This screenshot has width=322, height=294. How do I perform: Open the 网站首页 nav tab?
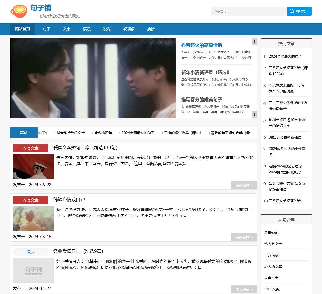click(23, 29)
